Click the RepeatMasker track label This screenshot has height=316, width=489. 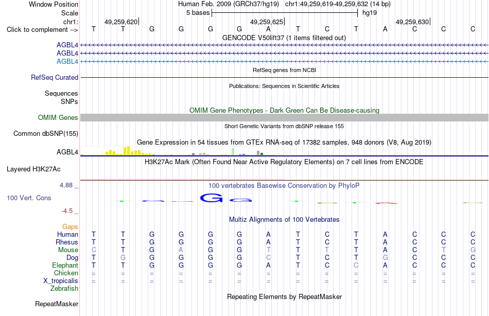tap(57, 304)
